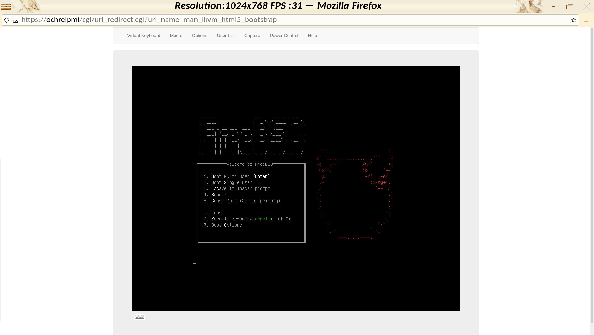Click 'Escape to loader prompt' line

tap(237, 188)
